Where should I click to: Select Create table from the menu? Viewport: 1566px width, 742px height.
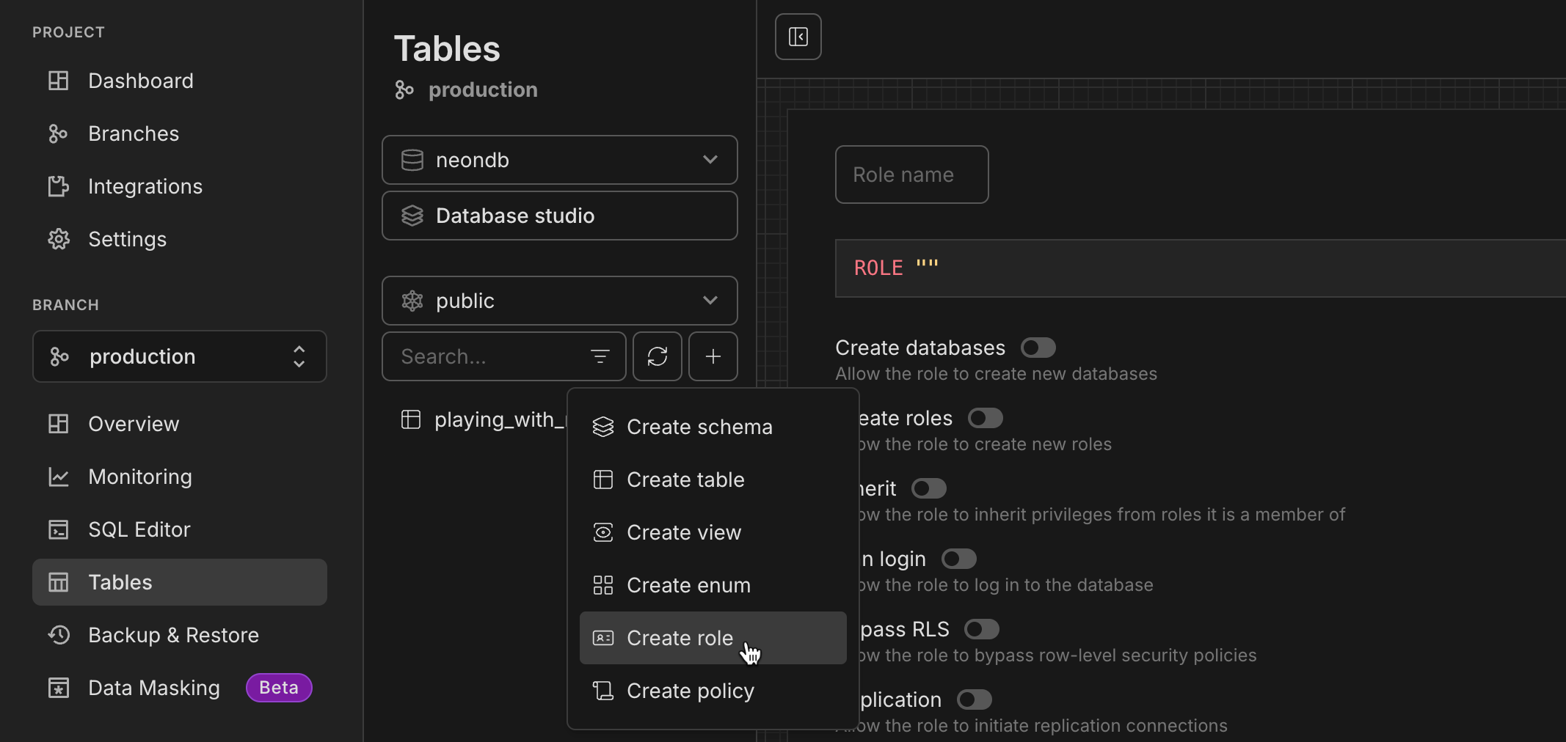click(x=685, y=480)
